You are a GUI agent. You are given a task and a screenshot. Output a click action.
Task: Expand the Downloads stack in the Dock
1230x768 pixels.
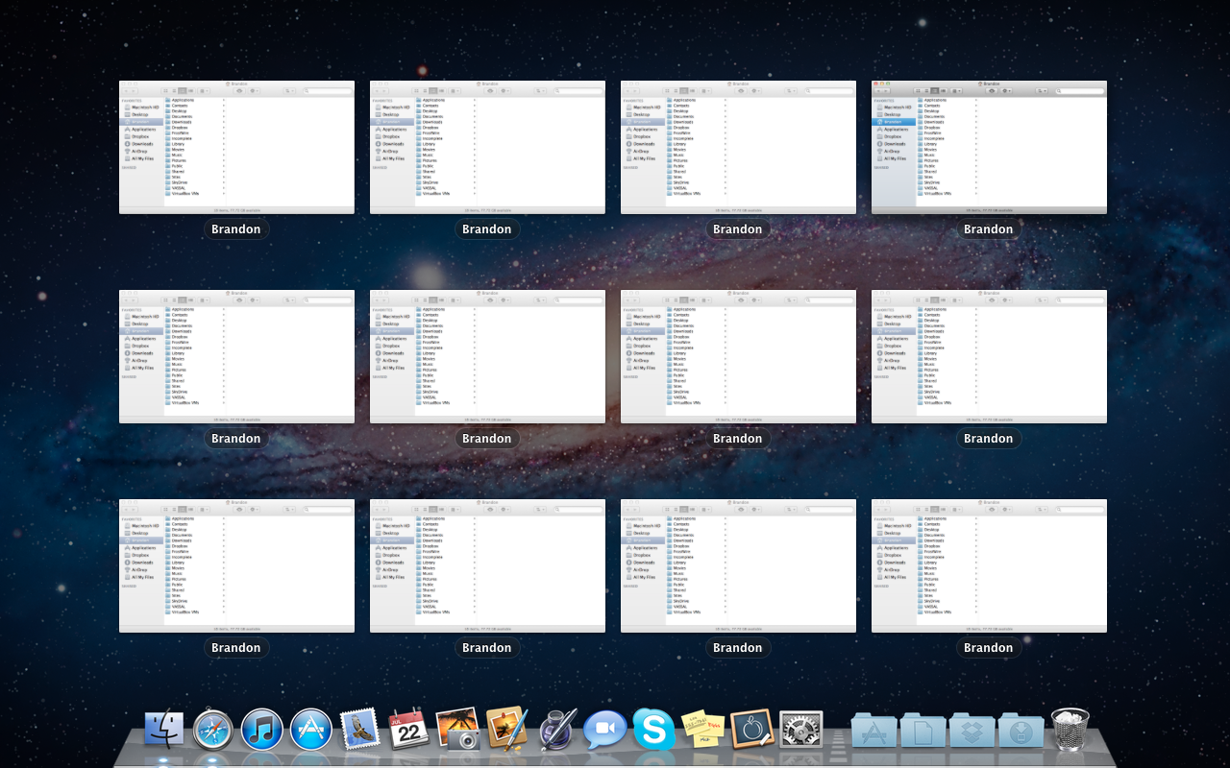point(1021,732)
